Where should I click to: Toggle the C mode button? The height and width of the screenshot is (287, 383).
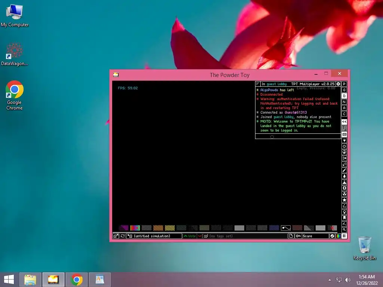(344, 114)
